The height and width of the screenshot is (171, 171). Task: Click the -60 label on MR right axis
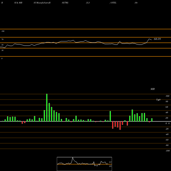point(167,140)
